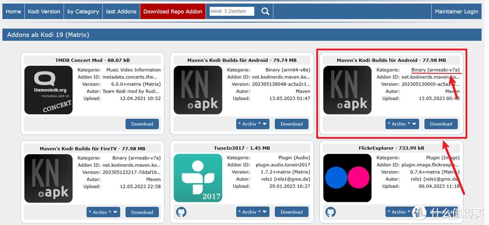
Task: Click title 'TuneIn2017 - 1.45 MB'
Action: click(x=242, y=148)
